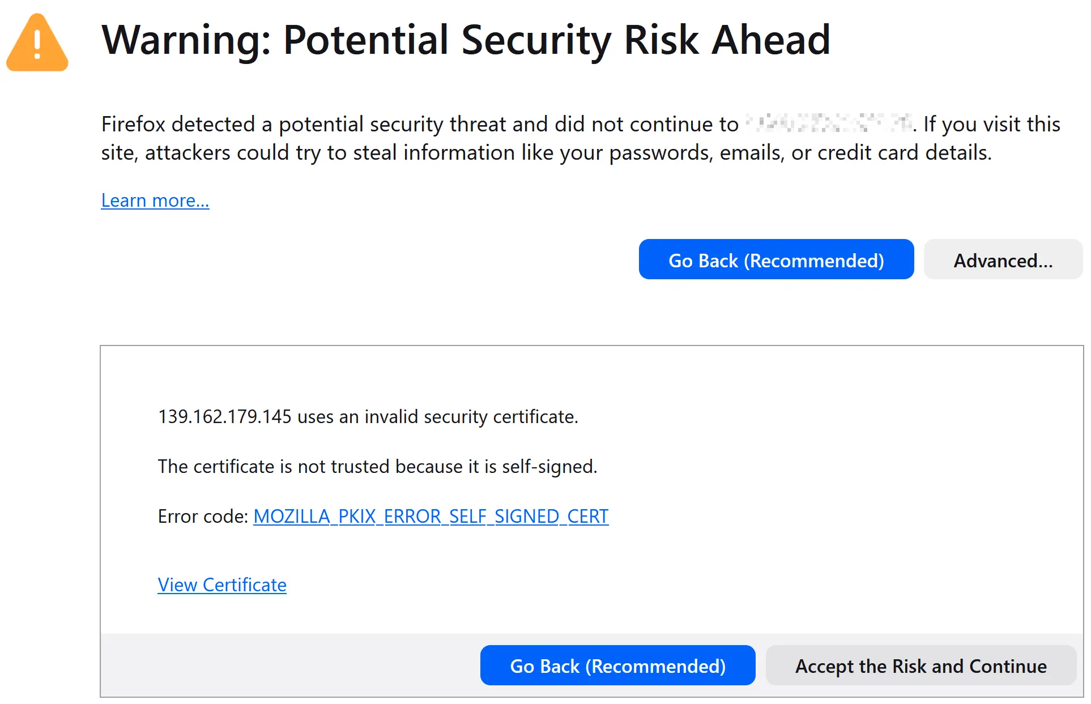Open the "Learn more…" link
The image size is (1091, 704).
155,200
